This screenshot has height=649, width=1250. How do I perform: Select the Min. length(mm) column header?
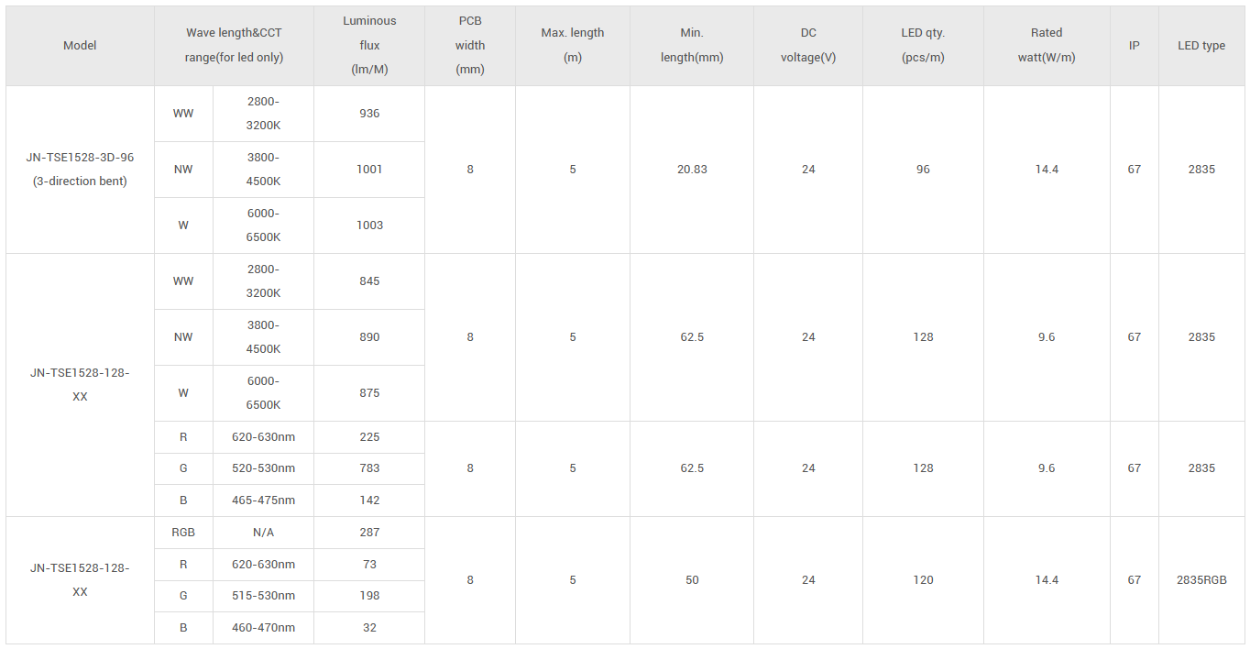coord(692,45)
